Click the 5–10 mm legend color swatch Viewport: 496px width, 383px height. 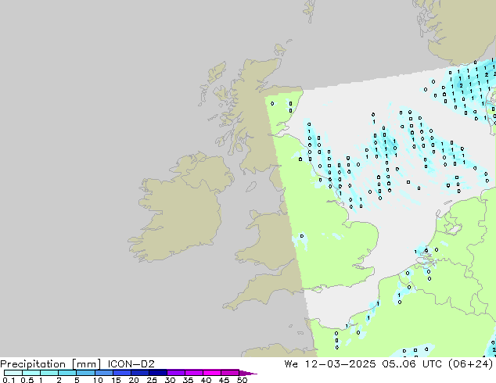[x=85, y=373]
